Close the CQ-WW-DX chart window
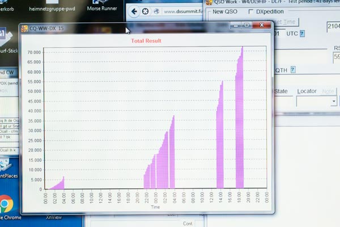The height and width of the screenshot is (227, 340). coord(261,26)
